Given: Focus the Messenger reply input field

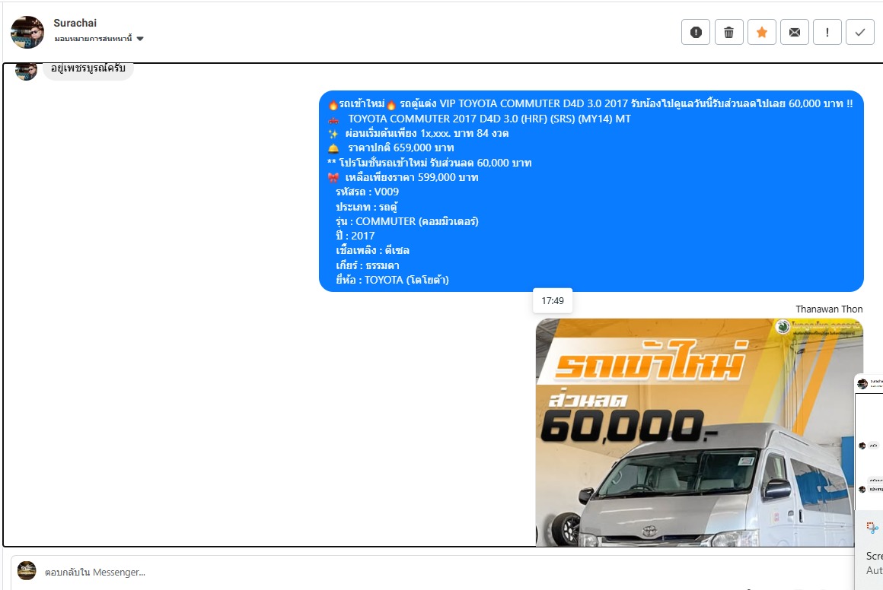Looking at the screenshot, I should (x=434, y=572).
